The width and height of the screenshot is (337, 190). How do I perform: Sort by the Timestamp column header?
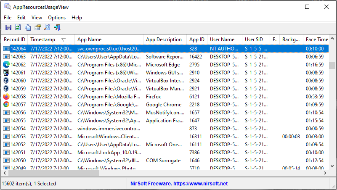tap(51, 40)
